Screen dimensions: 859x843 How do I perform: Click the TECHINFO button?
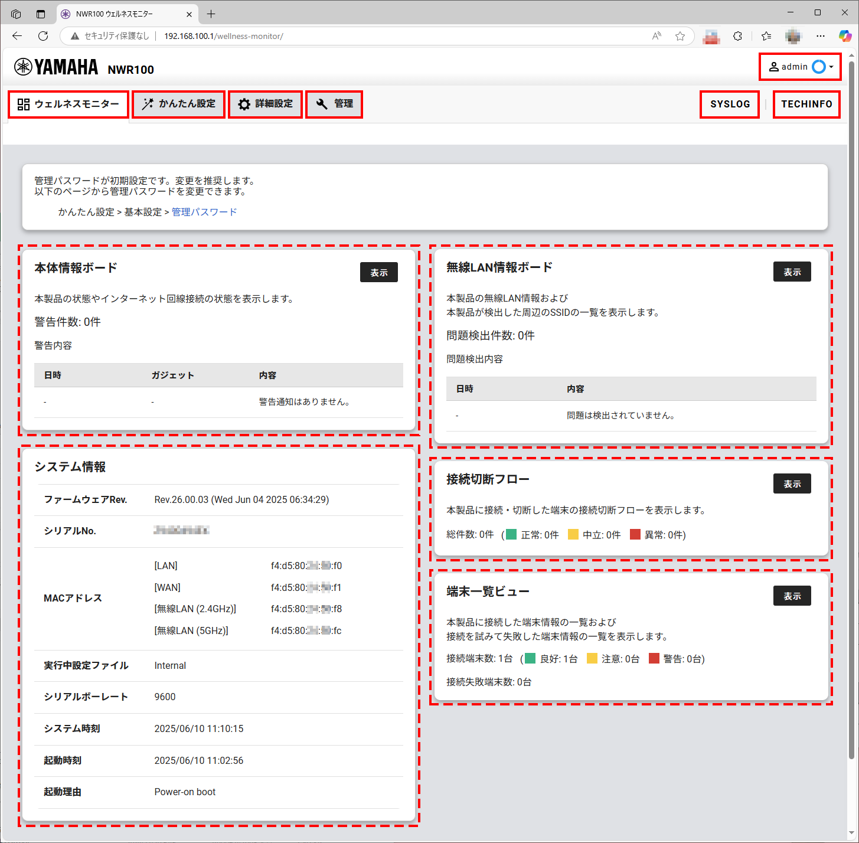[806, 104]
